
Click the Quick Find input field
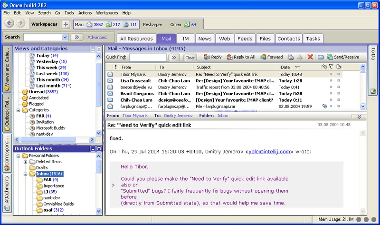point(148,58)
